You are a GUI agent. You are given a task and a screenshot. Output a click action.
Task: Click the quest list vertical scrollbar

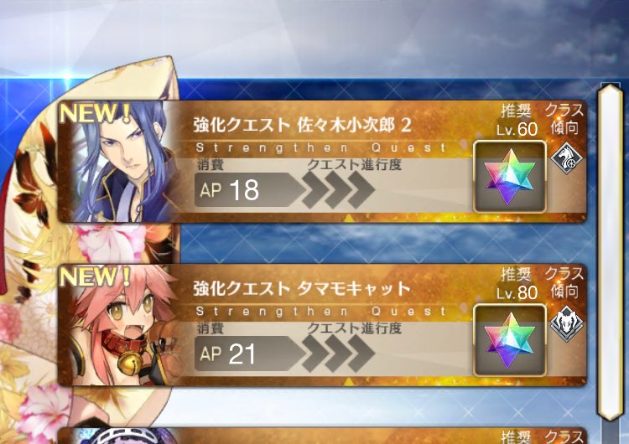tap(611, 252)
